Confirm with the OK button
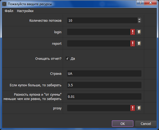This screenshot has height=130, width=159. (x=123, y=124)
